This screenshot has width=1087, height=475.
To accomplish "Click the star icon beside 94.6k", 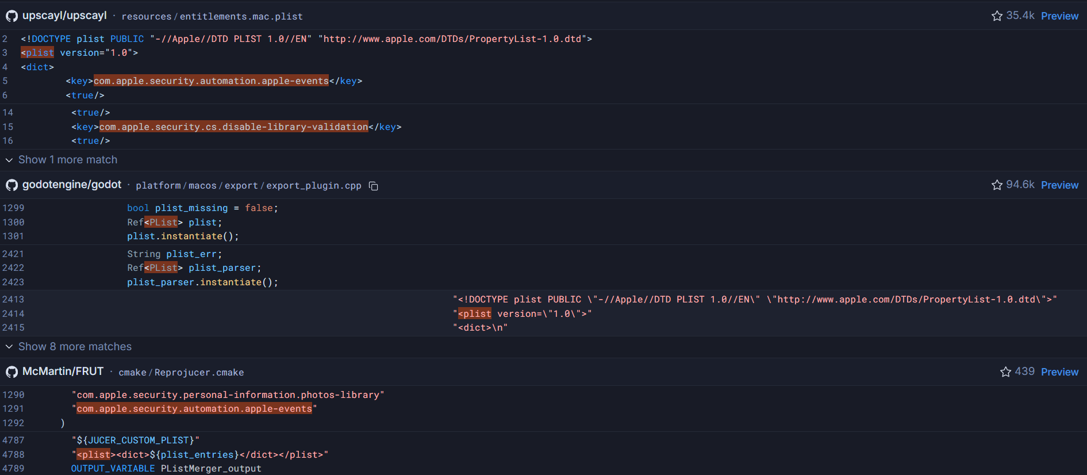I will [997, 185].
